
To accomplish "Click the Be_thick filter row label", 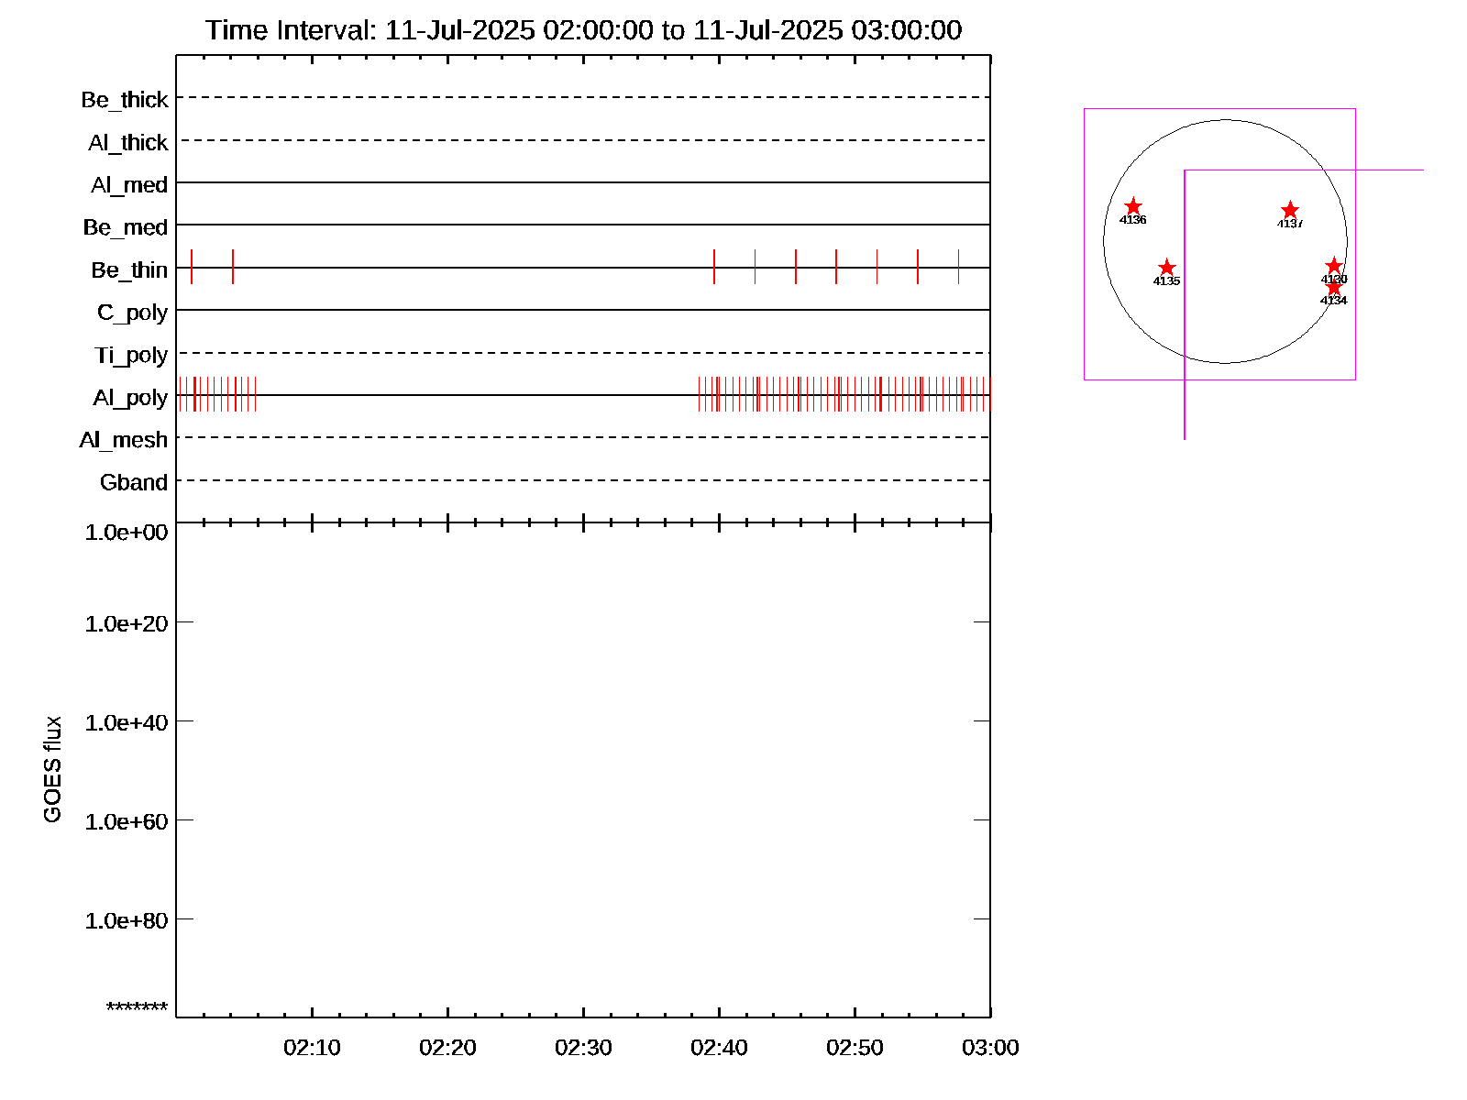I will tap(125, 100).
